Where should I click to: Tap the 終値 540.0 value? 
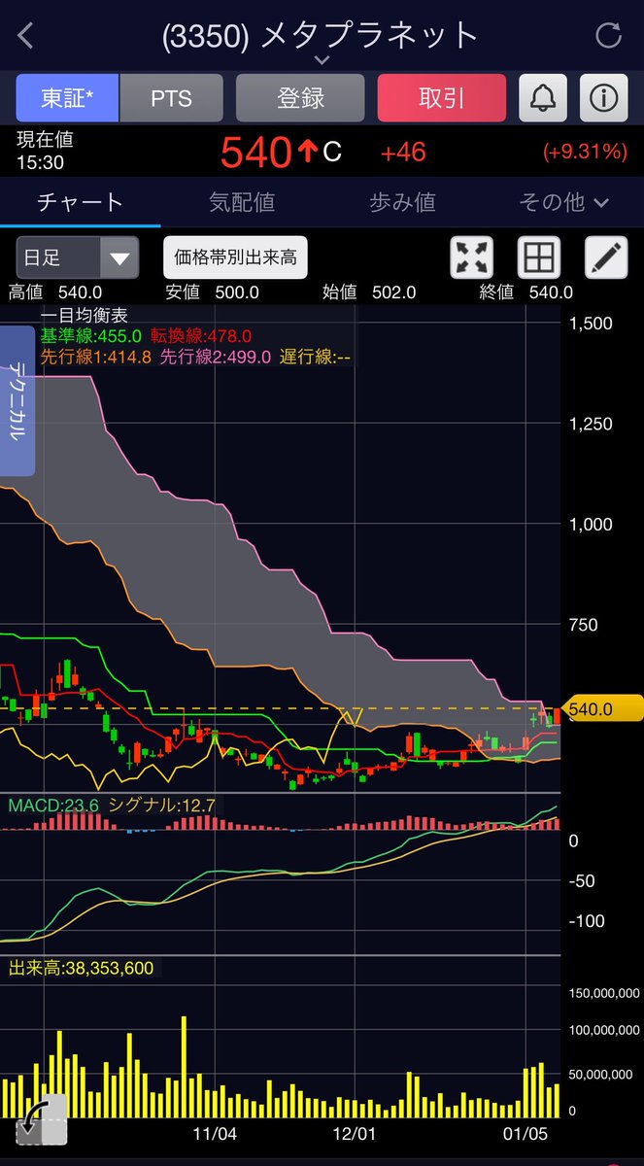click(526, 291)
